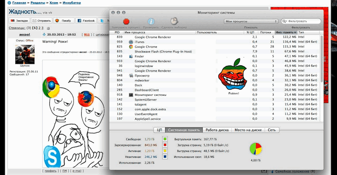This screenshot has height=175, width=337.
Task: Switch to the Место на диске tab
Action: click(x=248, y=130)
